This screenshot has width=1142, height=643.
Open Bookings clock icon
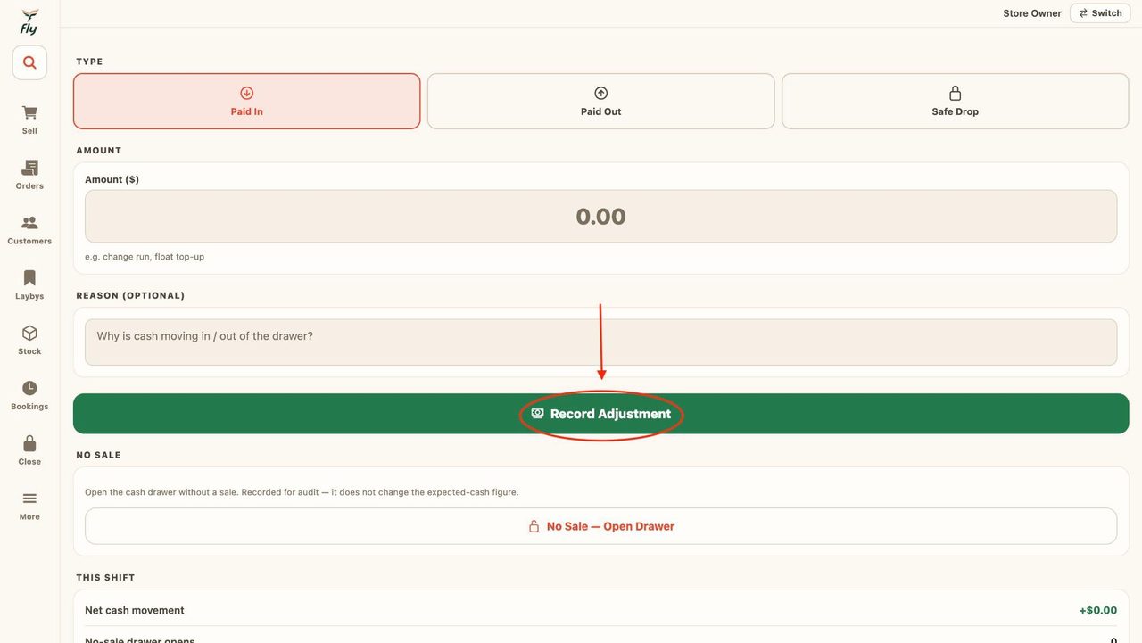(x=29, y=388)
